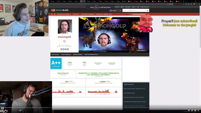201x113 pixels.
Task: Click the FAQ link in top bar
Action: (122, 7)
